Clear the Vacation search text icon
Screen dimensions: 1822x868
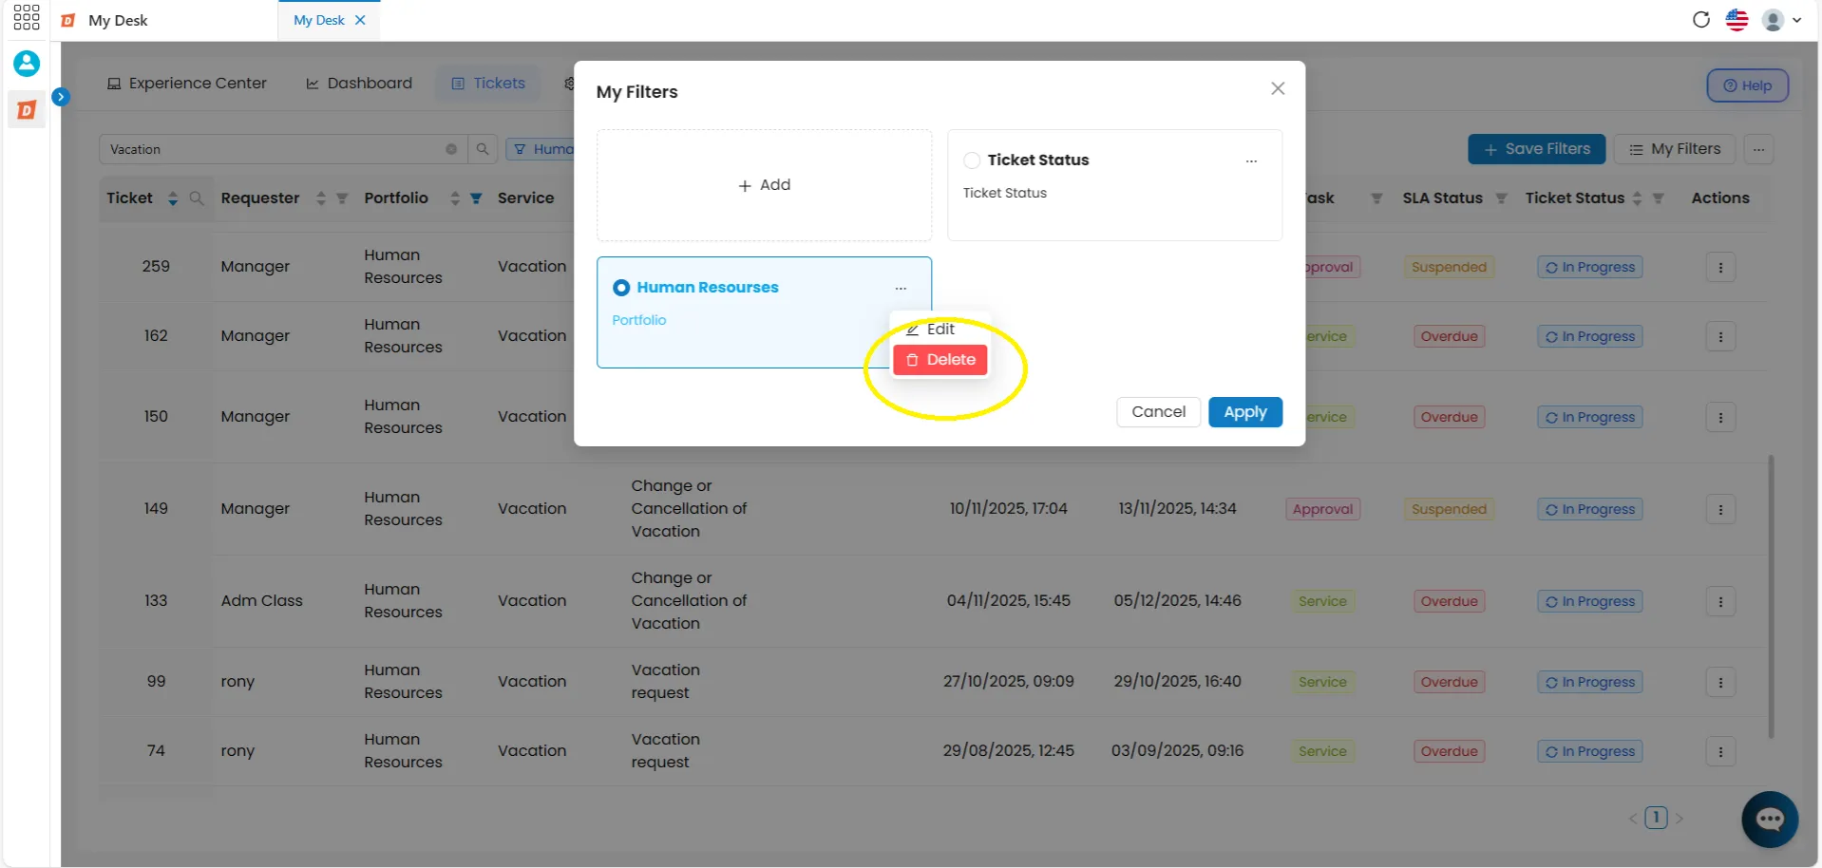coord(451,149)
